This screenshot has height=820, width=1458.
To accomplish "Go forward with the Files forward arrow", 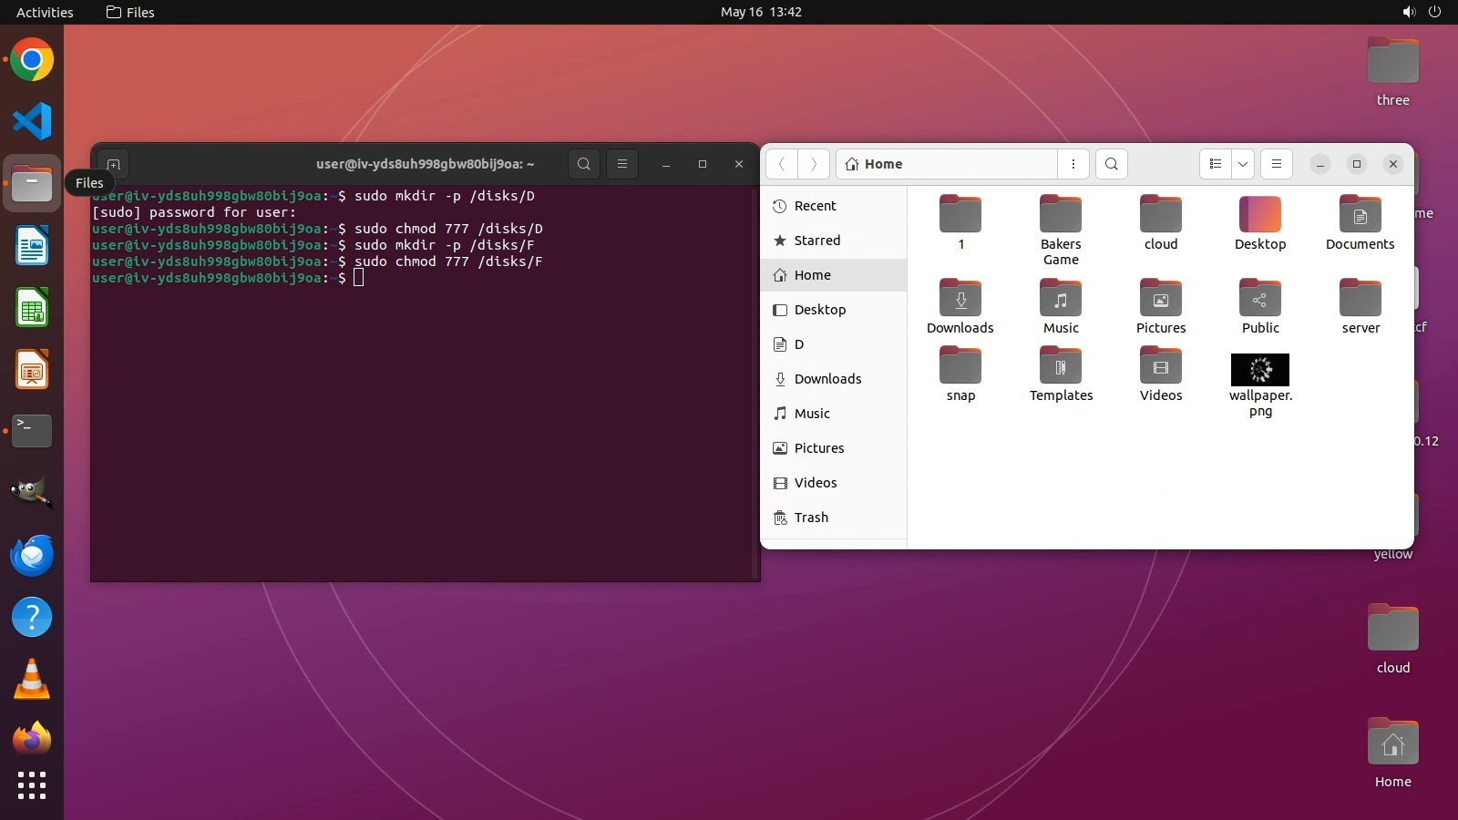I will coord(814,164).
